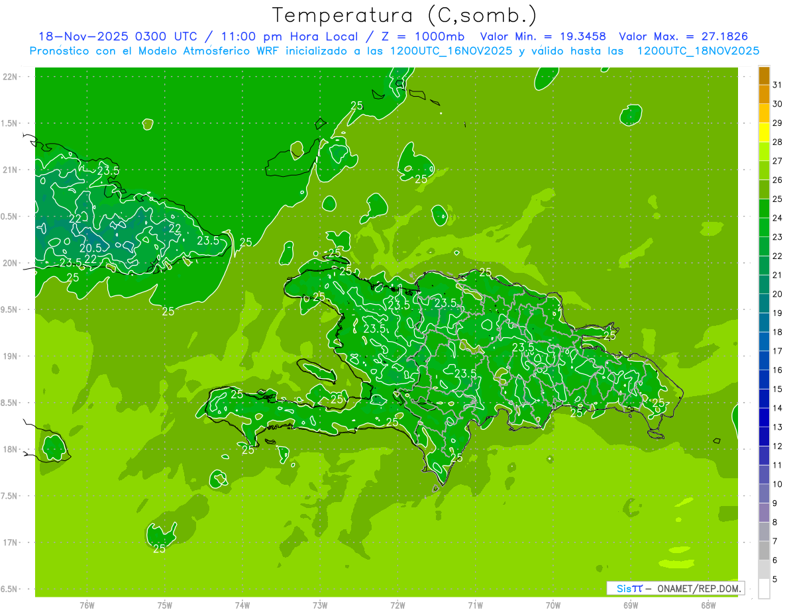The image size is (795, 614).
Task: Select the white swatch at the legend bottom
Action: pyautogui.click(x=764, y=589)
